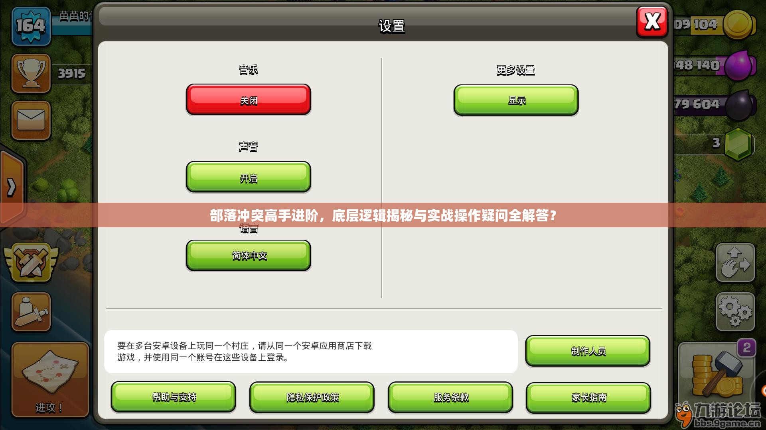Open more settings with 显示 button
This screenshot has width=766, height=430.
tap(516, 100)
